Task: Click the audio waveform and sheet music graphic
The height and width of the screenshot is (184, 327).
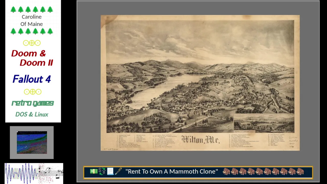Action: [x=34, y=173]
